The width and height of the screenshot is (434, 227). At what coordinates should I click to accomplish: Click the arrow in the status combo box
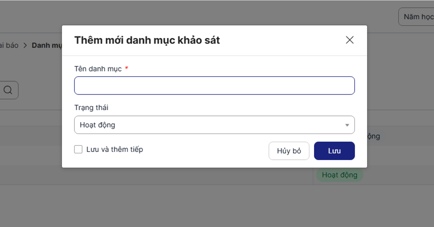[347, 125]
